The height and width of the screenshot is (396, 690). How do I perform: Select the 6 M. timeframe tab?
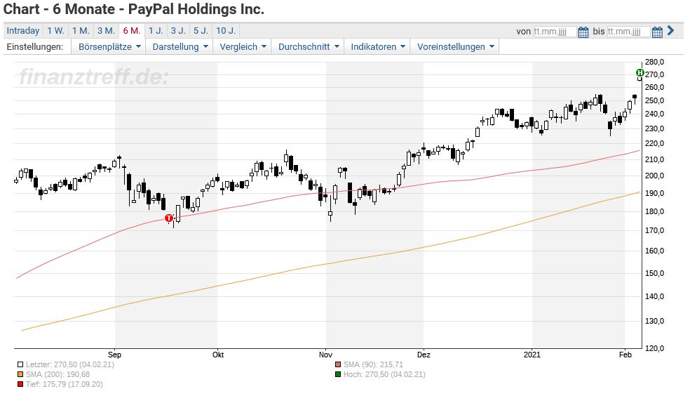132,30
